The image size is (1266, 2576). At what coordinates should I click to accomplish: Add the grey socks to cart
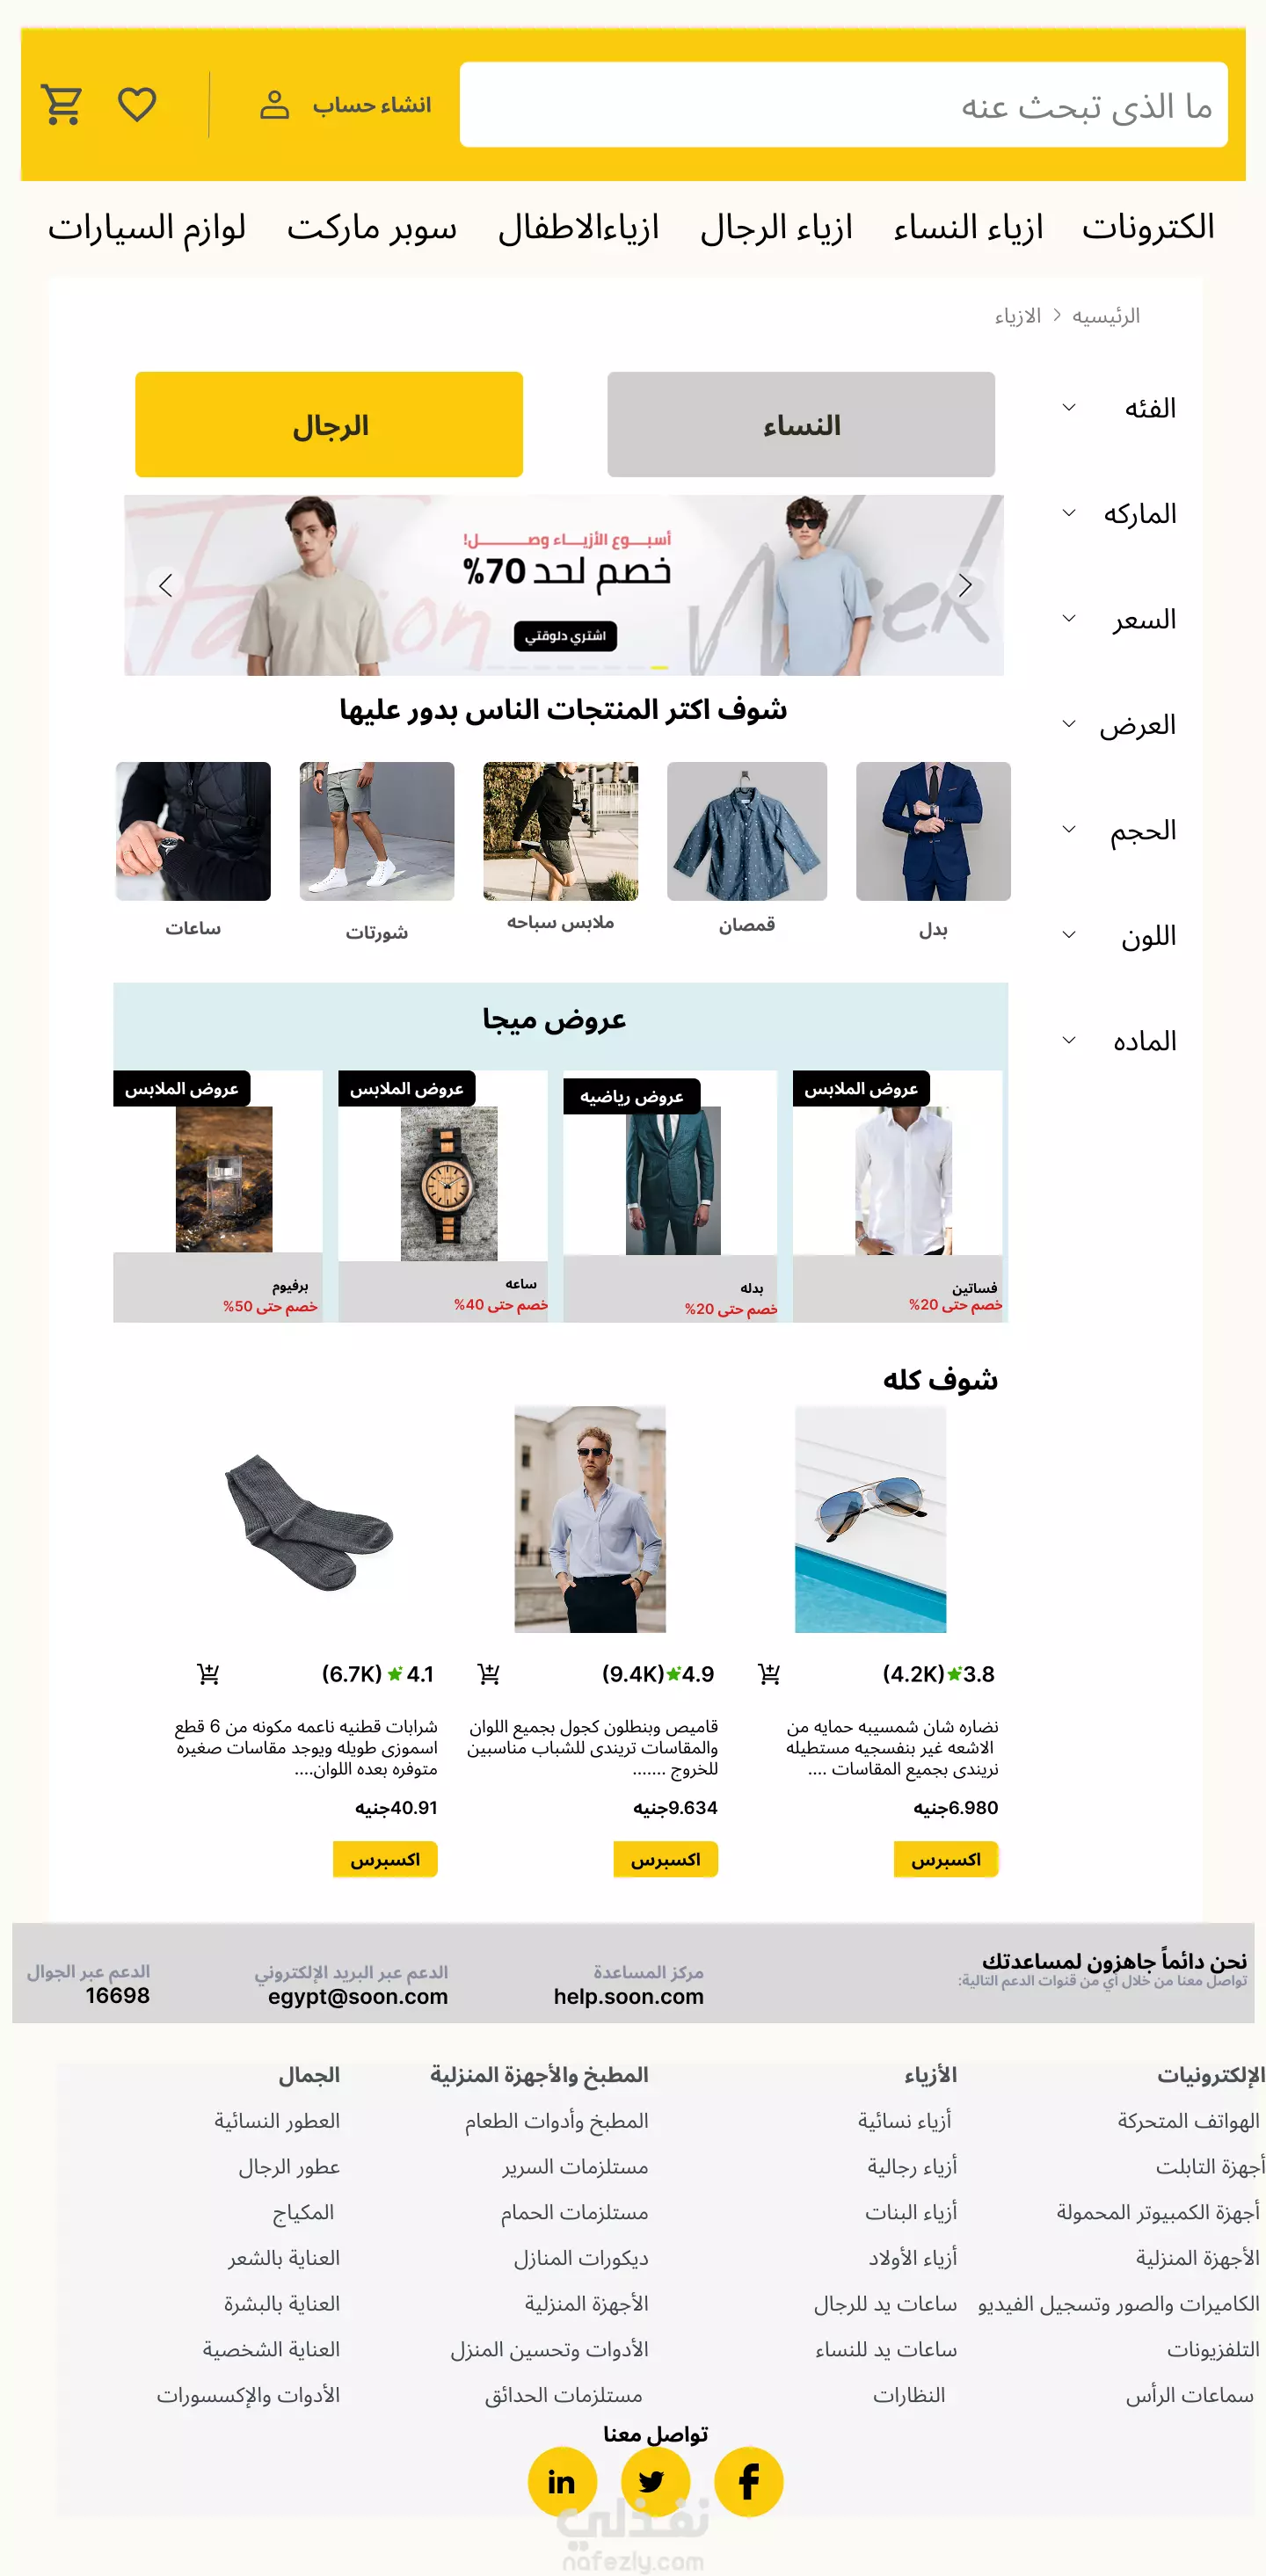(x=208, y=1673)
